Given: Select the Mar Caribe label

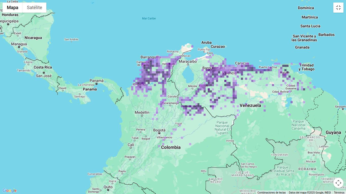Looking at the screenshot, I should pyautogui.click(x=149, y=18).
